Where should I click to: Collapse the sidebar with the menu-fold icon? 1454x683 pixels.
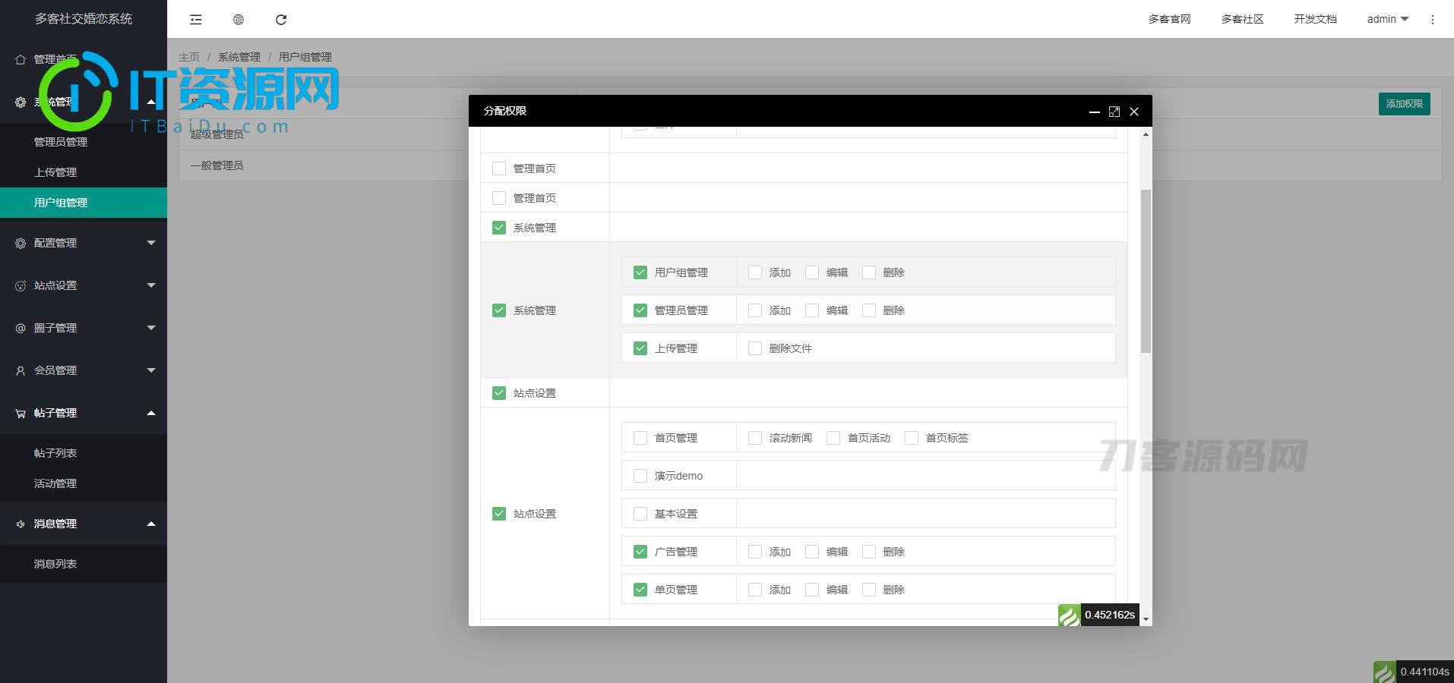(196, 20)
